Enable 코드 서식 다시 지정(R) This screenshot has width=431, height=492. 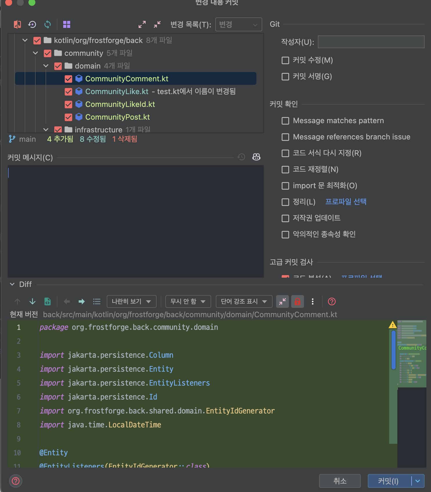click(285, 153)
